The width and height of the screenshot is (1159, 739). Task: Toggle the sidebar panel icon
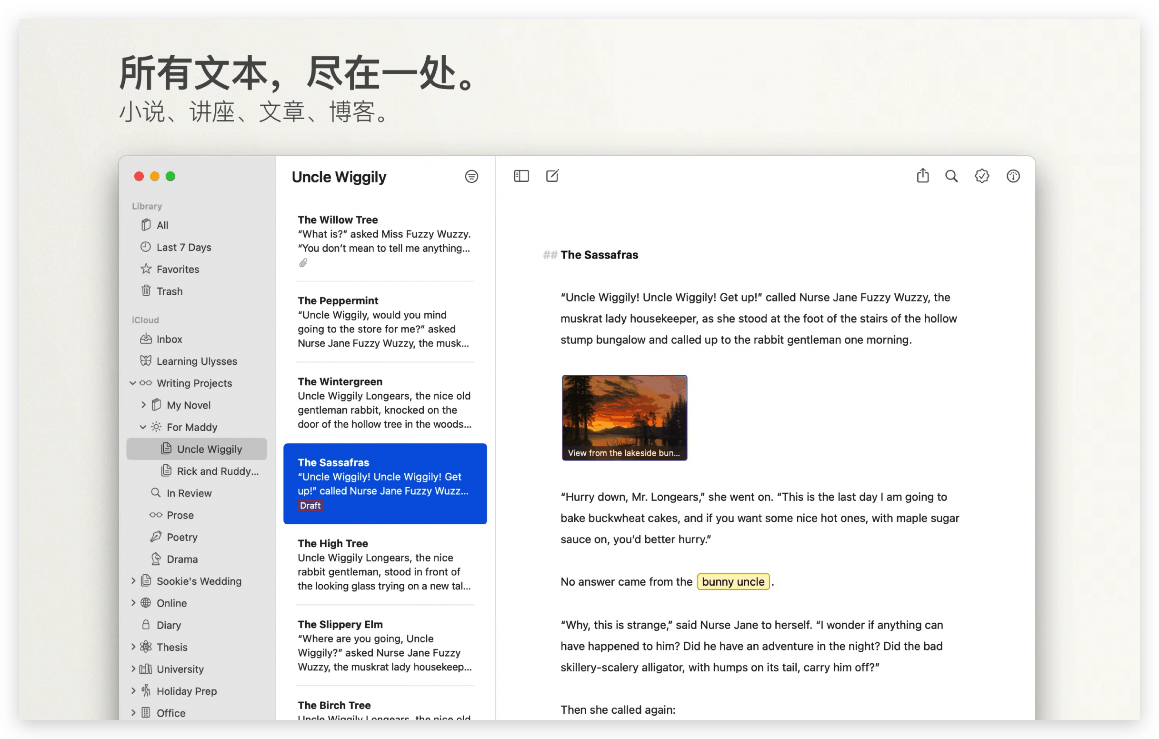[x=521, y=176]
